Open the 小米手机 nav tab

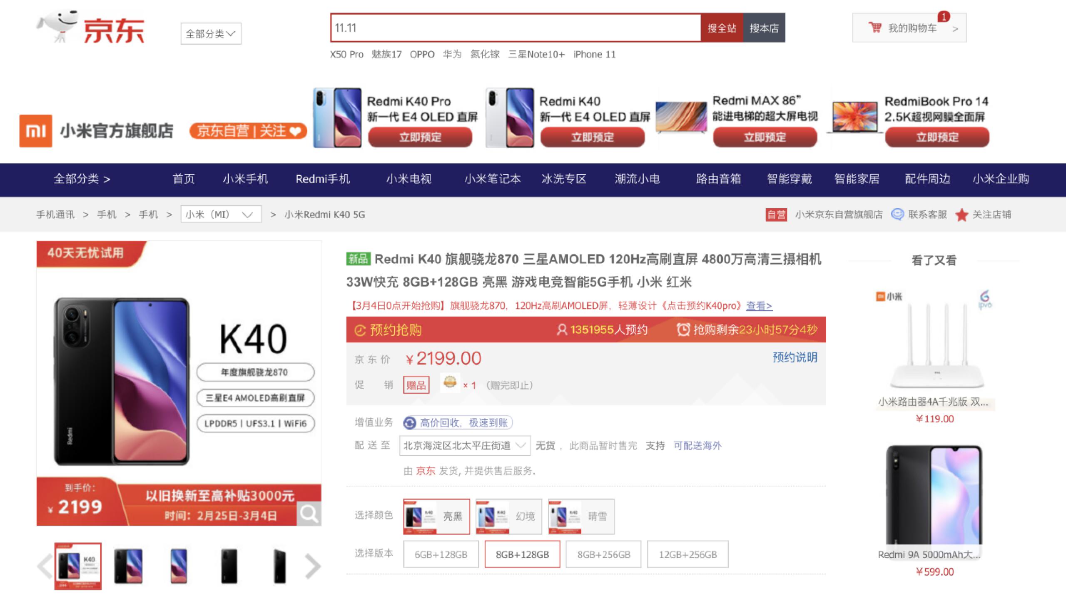pyautogui.click(x=245, y=179)
